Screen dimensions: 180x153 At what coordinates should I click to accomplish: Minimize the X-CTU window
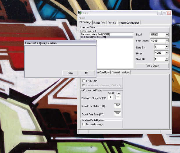coord(159,13)
